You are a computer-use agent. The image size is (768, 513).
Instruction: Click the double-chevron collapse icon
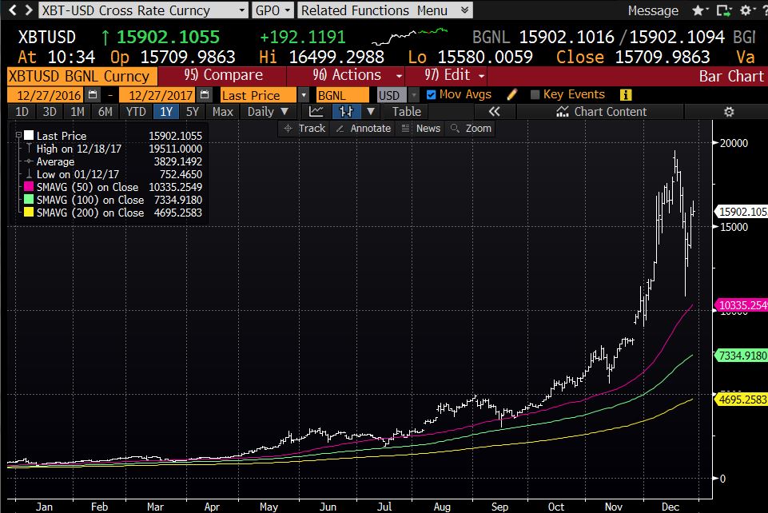[494, 112]
